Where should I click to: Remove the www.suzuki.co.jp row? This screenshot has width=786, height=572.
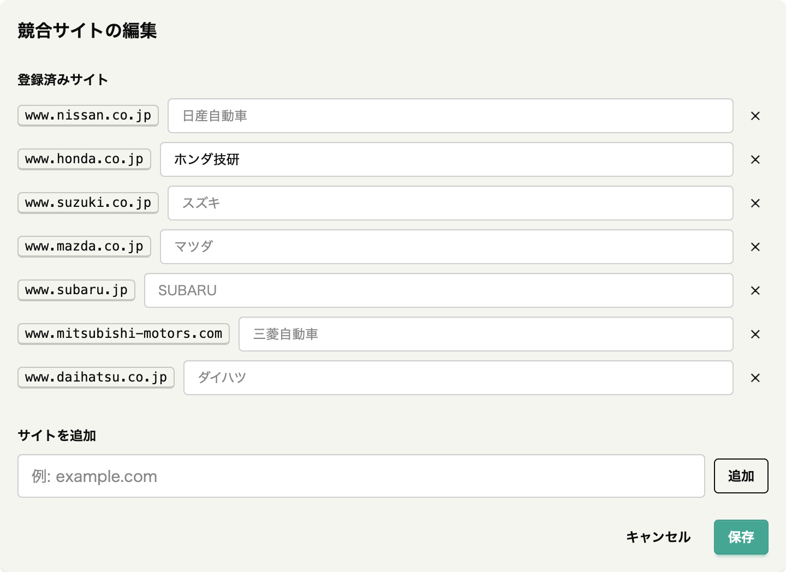(755, 203)
